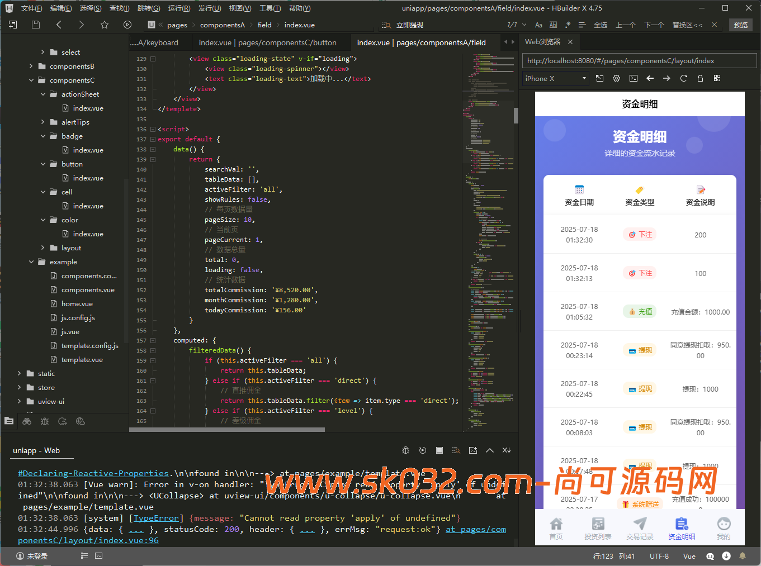This screenshot has height=566, width=761.
Task: Open the console search/filter icon
Action: [x=456, y=450]
